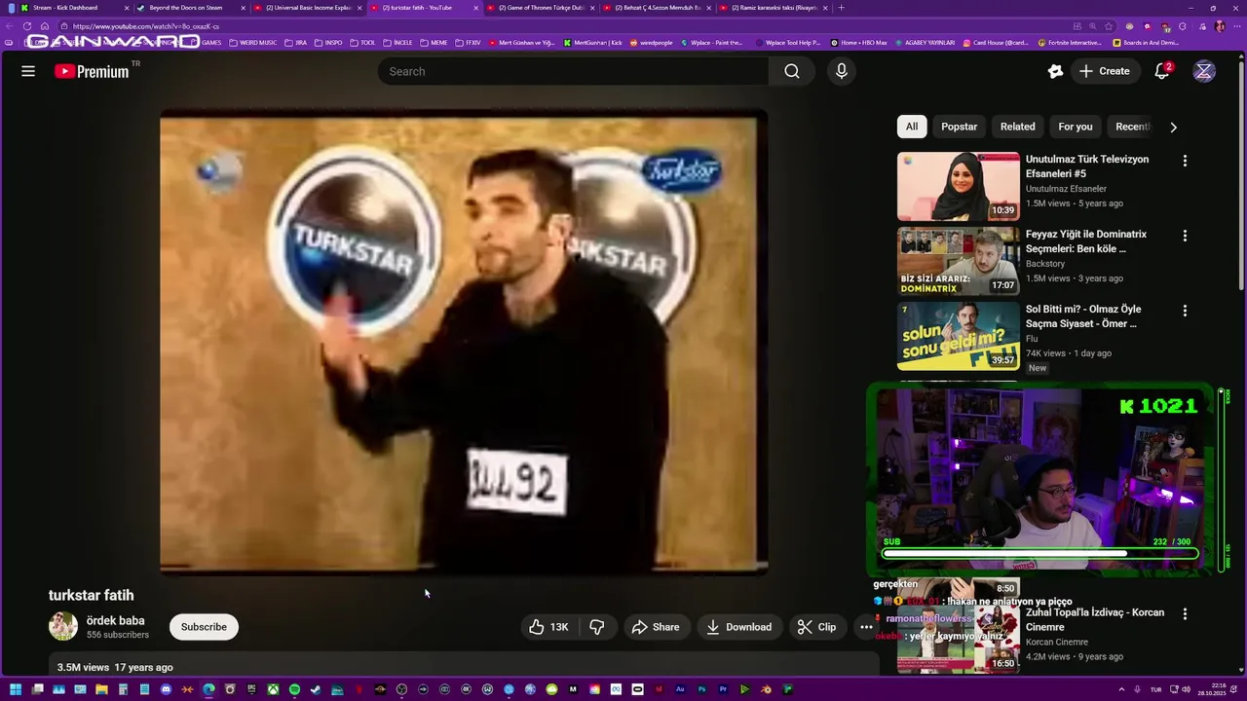Open Premiere Pro from the taskbar
This screenshot has height=701, width=1247.
pos(723,690)
